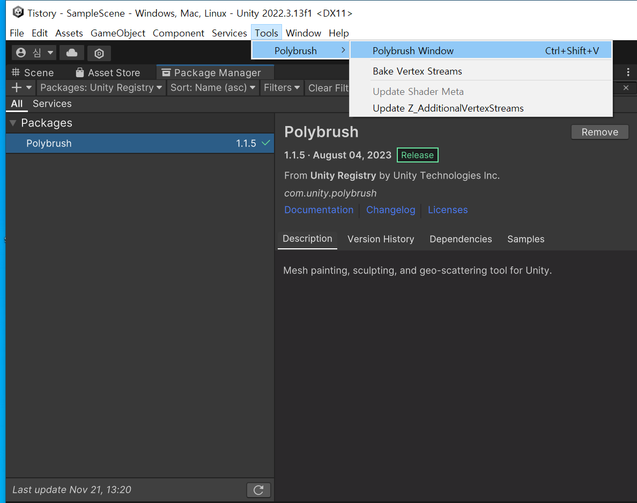
Task: Select the Version History tab
Action: click(x=381, y=239)
